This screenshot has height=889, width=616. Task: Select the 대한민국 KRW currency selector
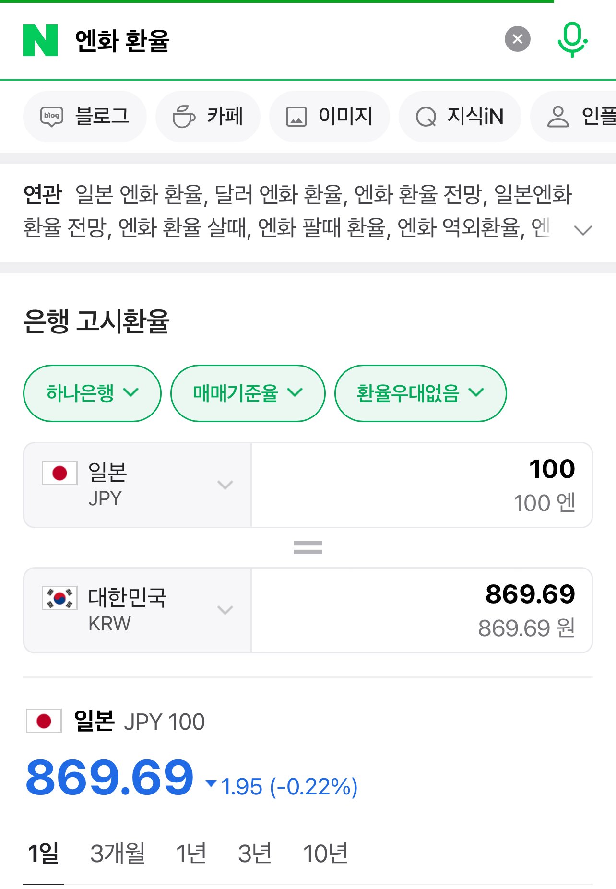(x=137, y=610)
